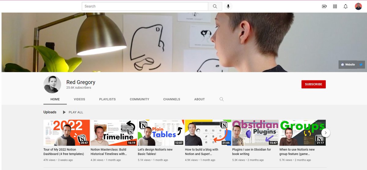Click title Let's design Notion's new Basic Tables

click(x=155, y=152)
